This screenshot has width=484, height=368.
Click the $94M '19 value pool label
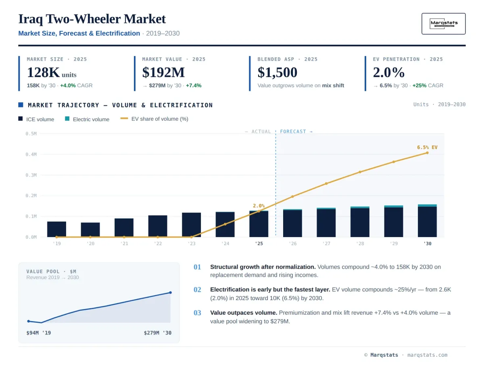[x=38, y=333]
